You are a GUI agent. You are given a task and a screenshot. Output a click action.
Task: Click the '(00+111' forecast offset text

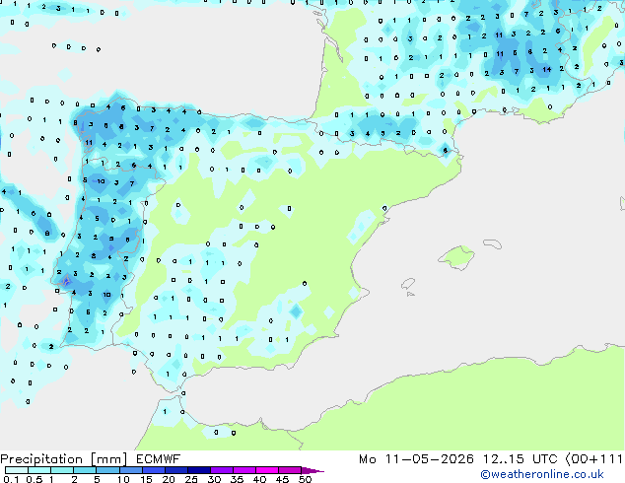coord(594,459)
